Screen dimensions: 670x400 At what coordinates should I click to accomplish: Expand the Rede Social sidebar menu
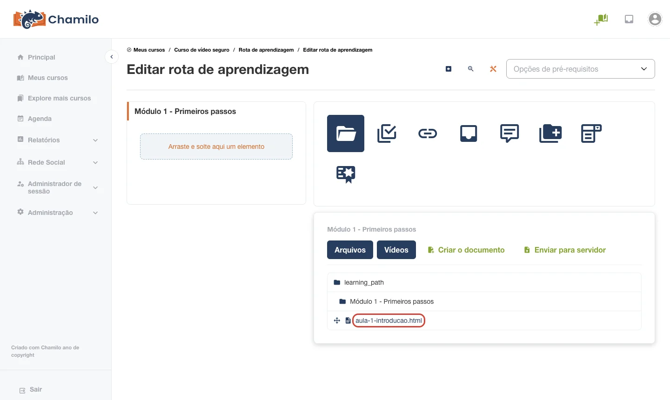pyautogui.click(x=57, y=162)
